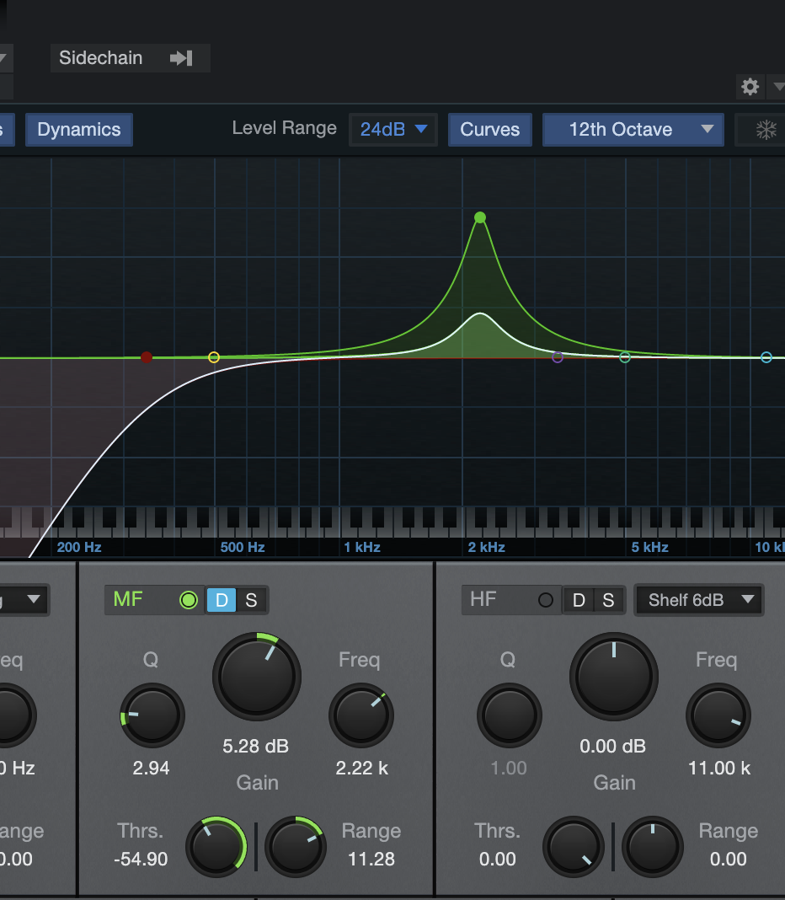The height and width of the screenshot is (900, 785).
Task: Click the MF Gain knob showing 5.28 dB
Action: 257,675
